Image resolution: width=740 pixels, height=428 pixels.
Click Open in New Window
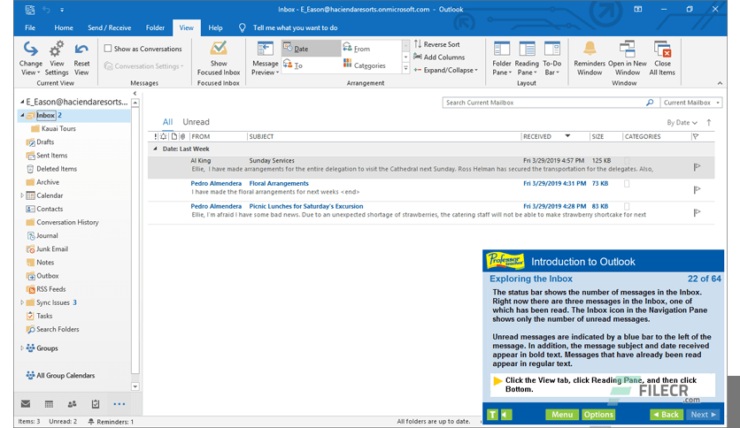[x=628, y=58]
